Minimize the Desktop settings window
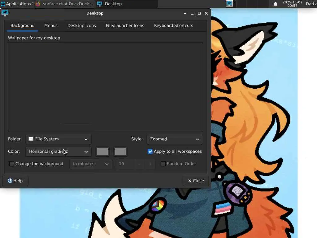The height and width of the screenshot is (238, 317). click(x=192, y=13)
